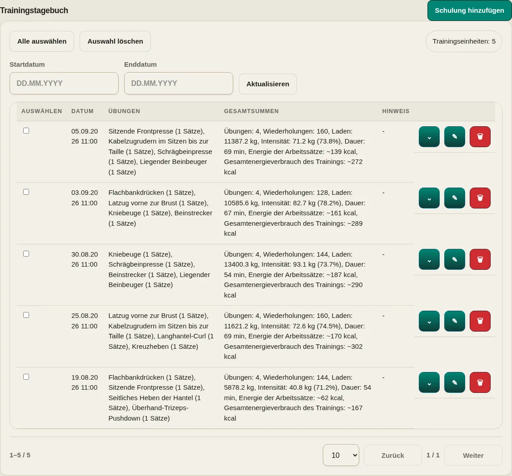Click exercises text with Seitliches Heben der Hantel
The image size is (512, 476).
tap(156, 398)
